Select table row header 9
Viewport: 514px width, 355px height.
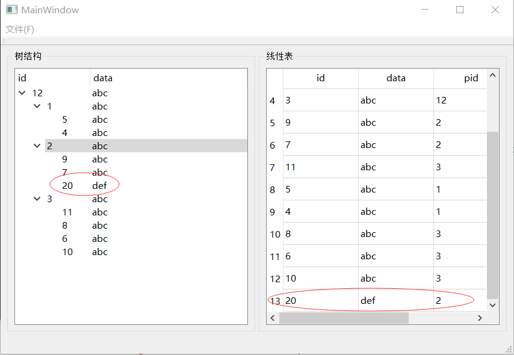(x=275, y=212)
